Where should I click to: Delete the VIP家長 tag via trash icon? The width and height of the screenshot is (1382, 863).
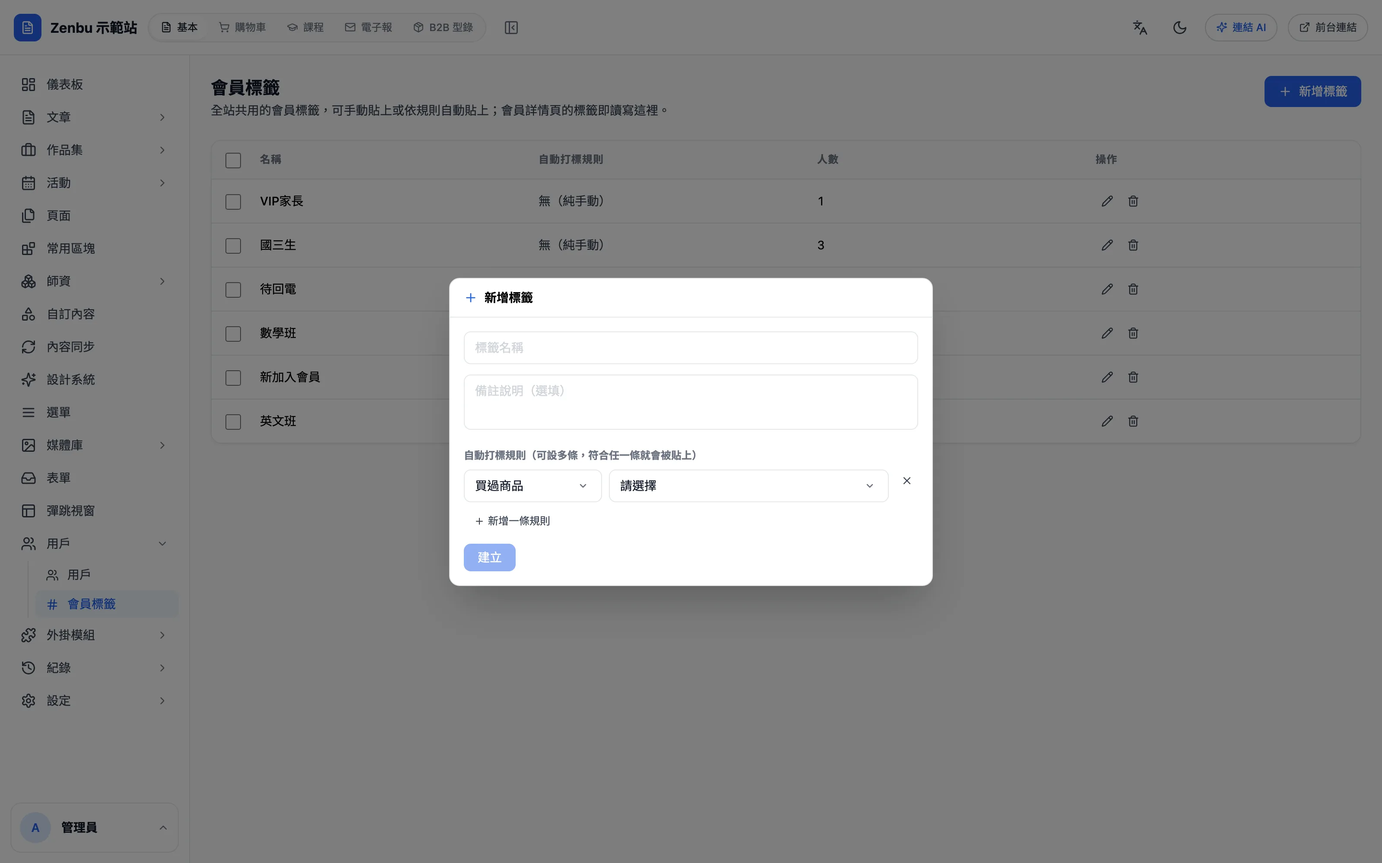point(1133,201)
